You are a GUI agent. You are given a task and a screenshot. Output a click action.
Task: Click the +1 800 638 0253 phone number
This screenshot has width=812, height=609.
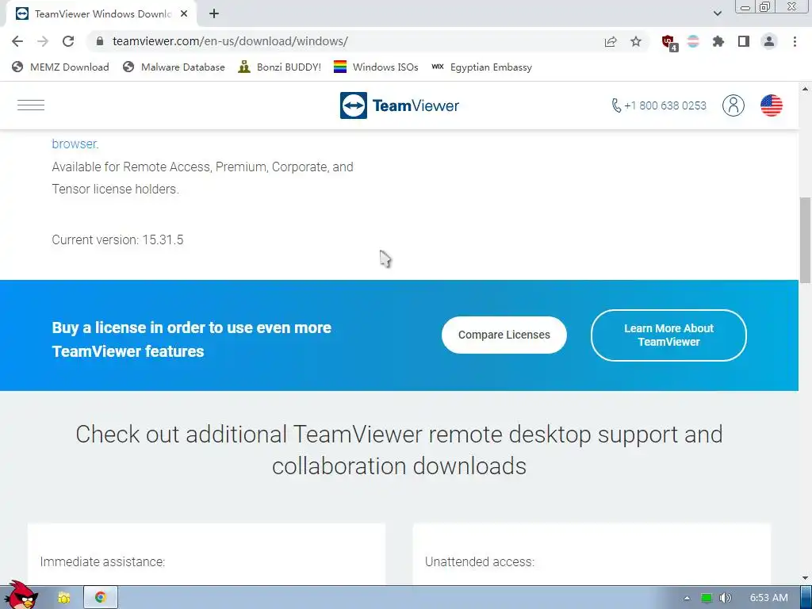659,105
